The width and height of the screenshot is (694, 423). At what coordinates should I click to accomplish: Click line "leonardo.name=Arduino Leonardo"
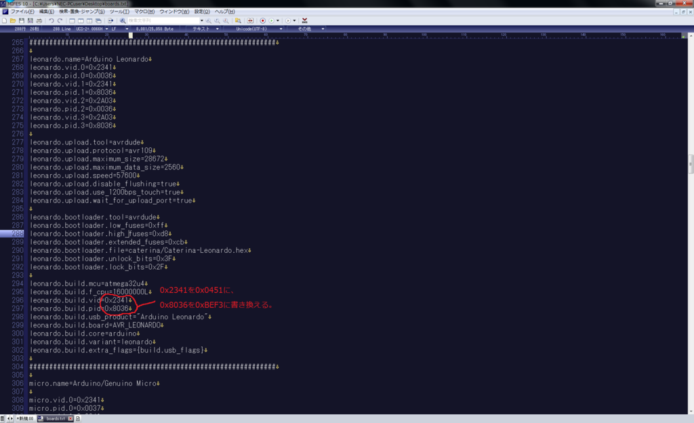tap(90, 59)
